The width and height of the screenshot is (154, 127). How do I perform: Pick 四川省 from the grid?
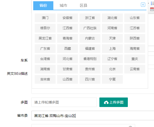click(x=90, y=79)
